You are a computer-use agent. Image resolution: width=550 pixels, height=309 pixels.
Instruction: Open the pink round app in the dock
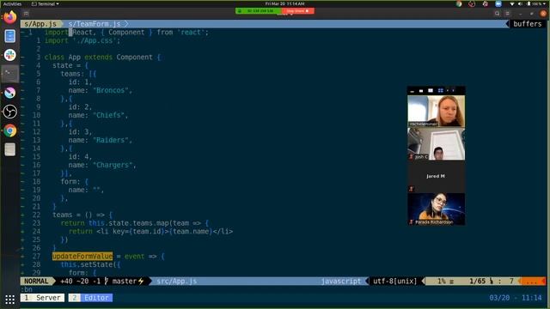(x=9, y=93)
